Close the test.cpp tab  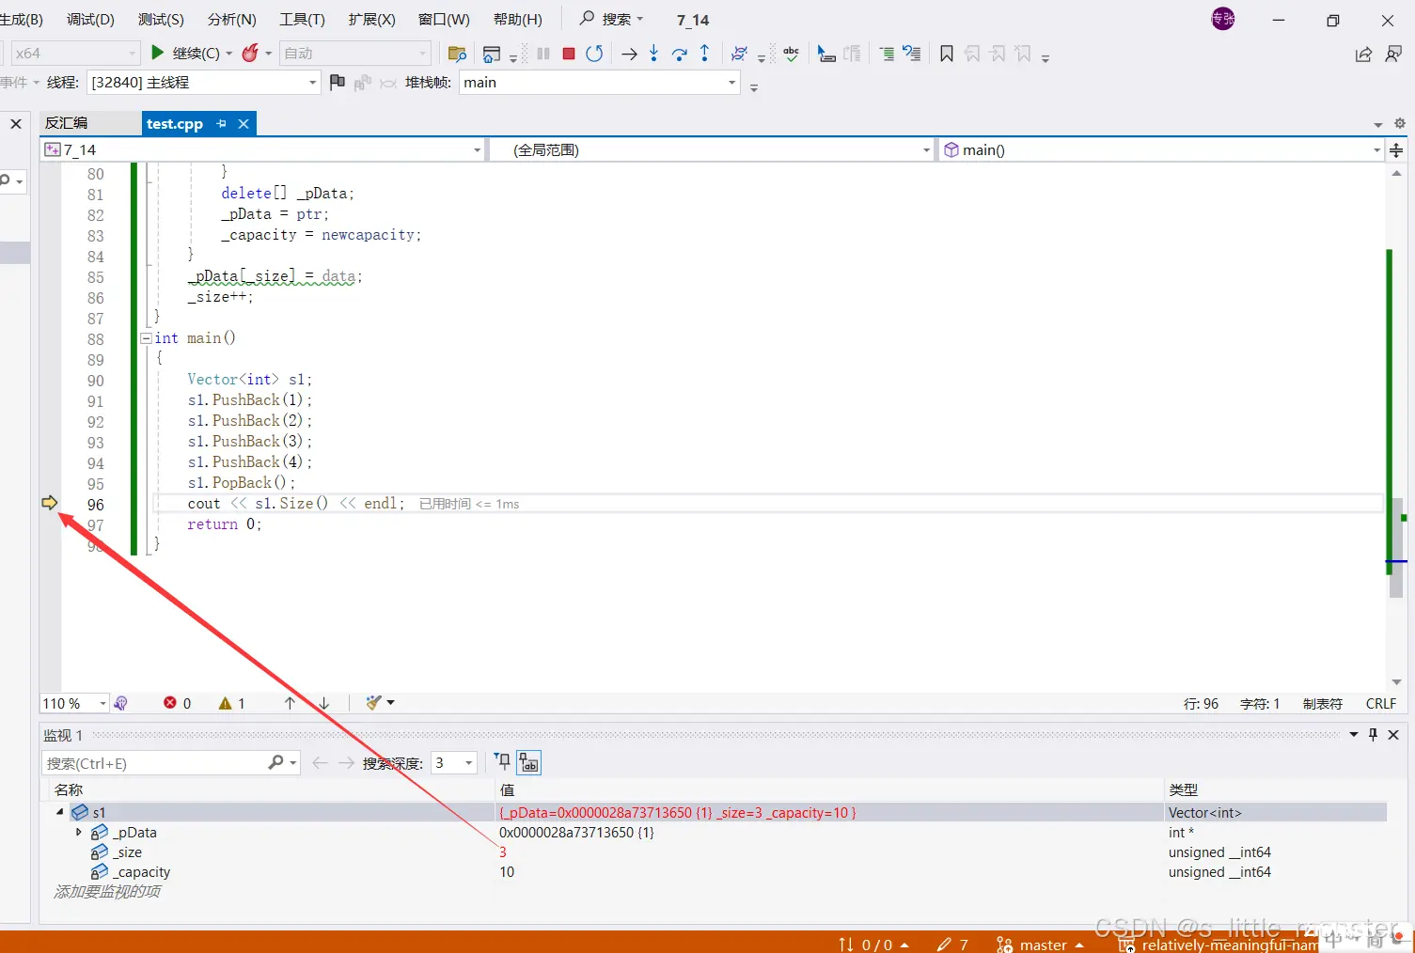[244, 123]
